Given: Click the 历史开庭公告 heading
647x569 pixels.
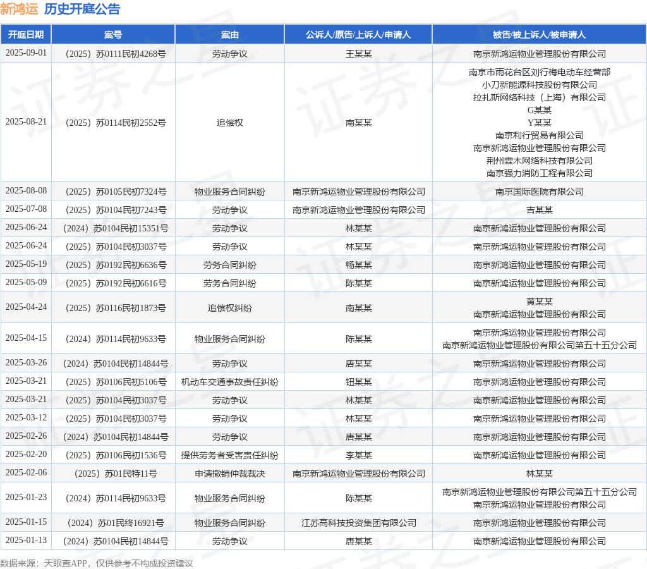Looking at the screenshot, I should coord(82,9).
